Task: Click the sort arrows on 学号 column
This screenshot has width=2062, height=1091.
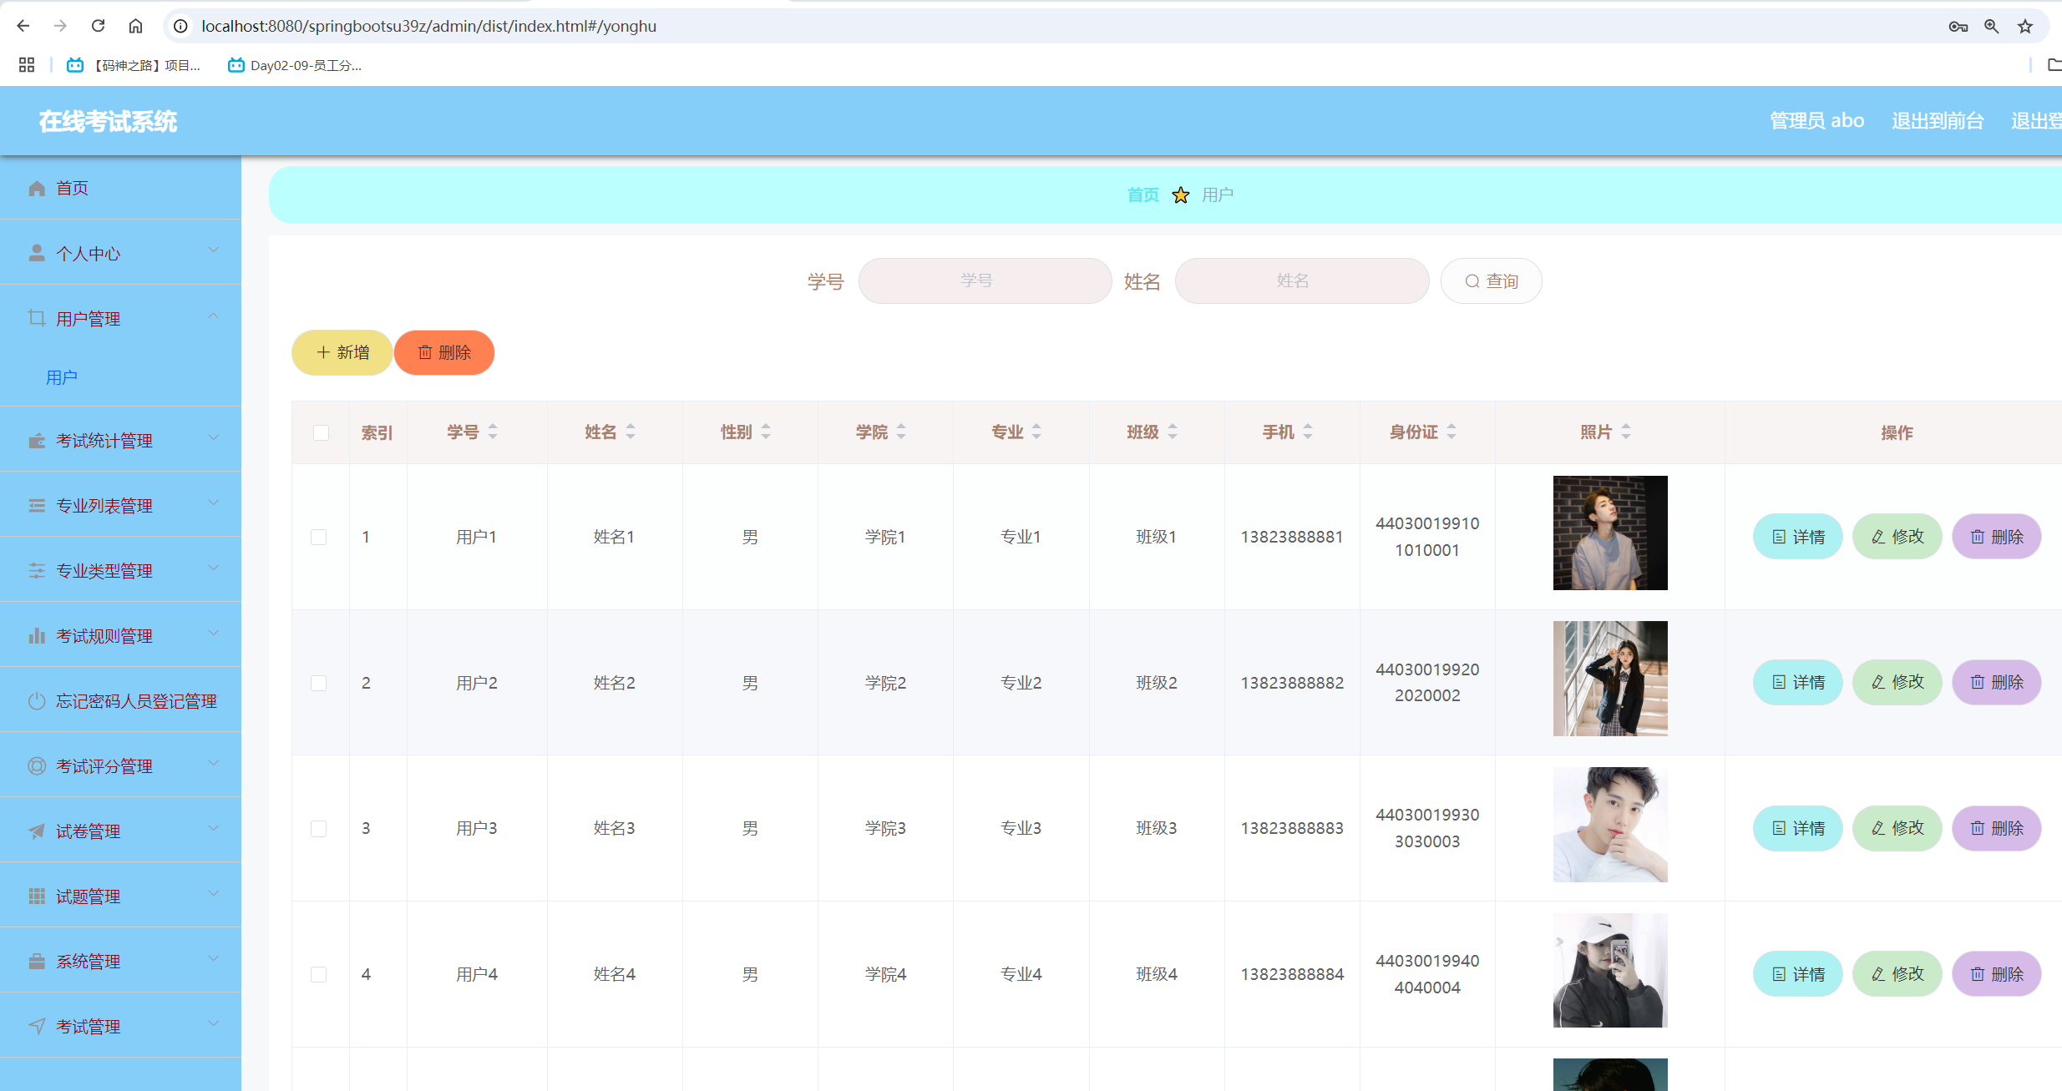Action: 493,432
